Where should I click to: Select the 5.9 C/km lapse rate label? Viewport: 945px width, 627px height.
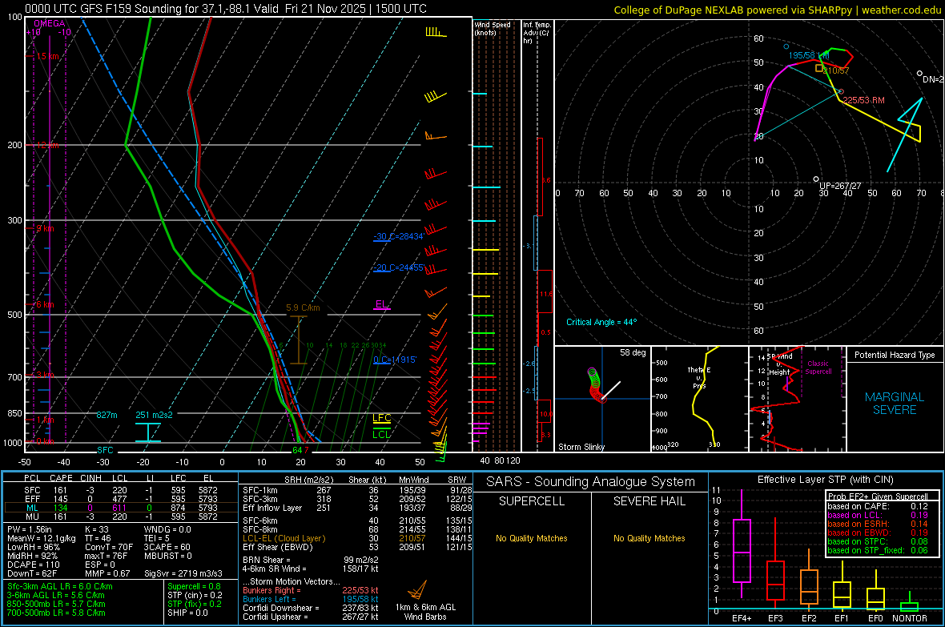pyautogui.click(x=304, y=307)
